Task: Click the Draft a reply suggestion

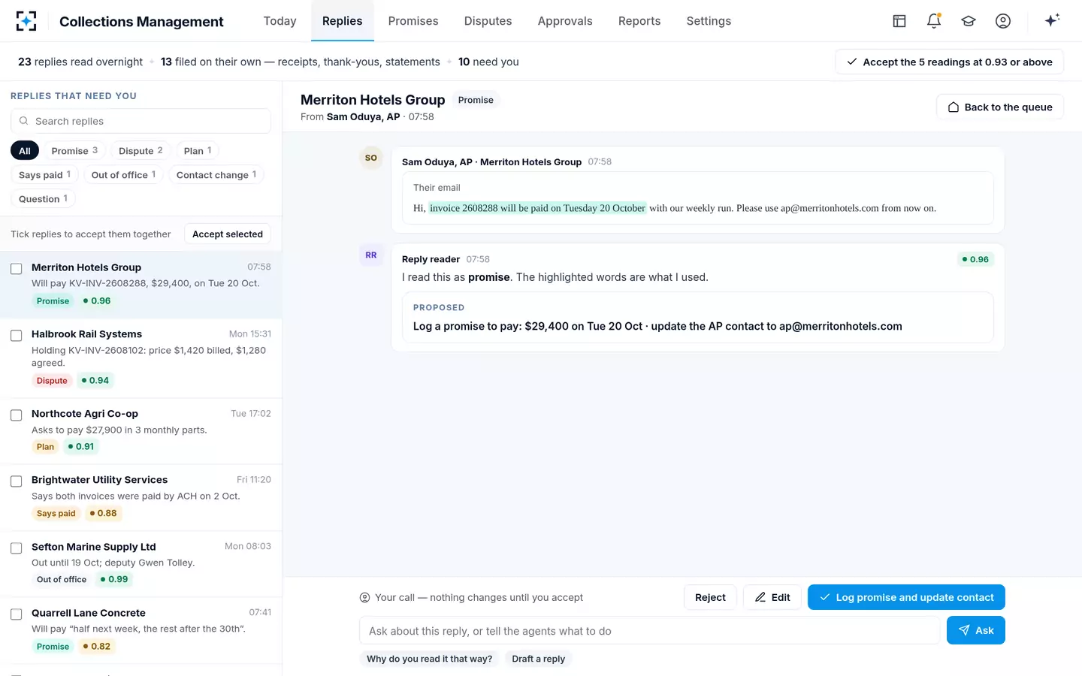Action: (x=538, y=659)
